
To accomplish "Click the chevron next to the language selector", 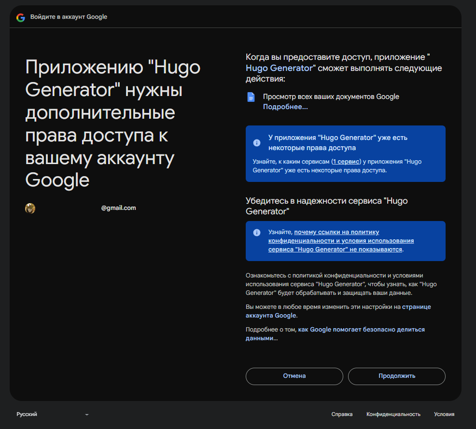I will (86, 415).
